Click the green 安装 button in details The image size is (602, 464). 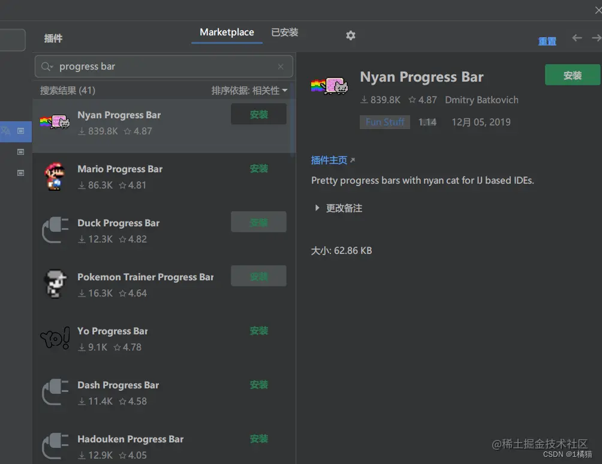tap(573, 75)
